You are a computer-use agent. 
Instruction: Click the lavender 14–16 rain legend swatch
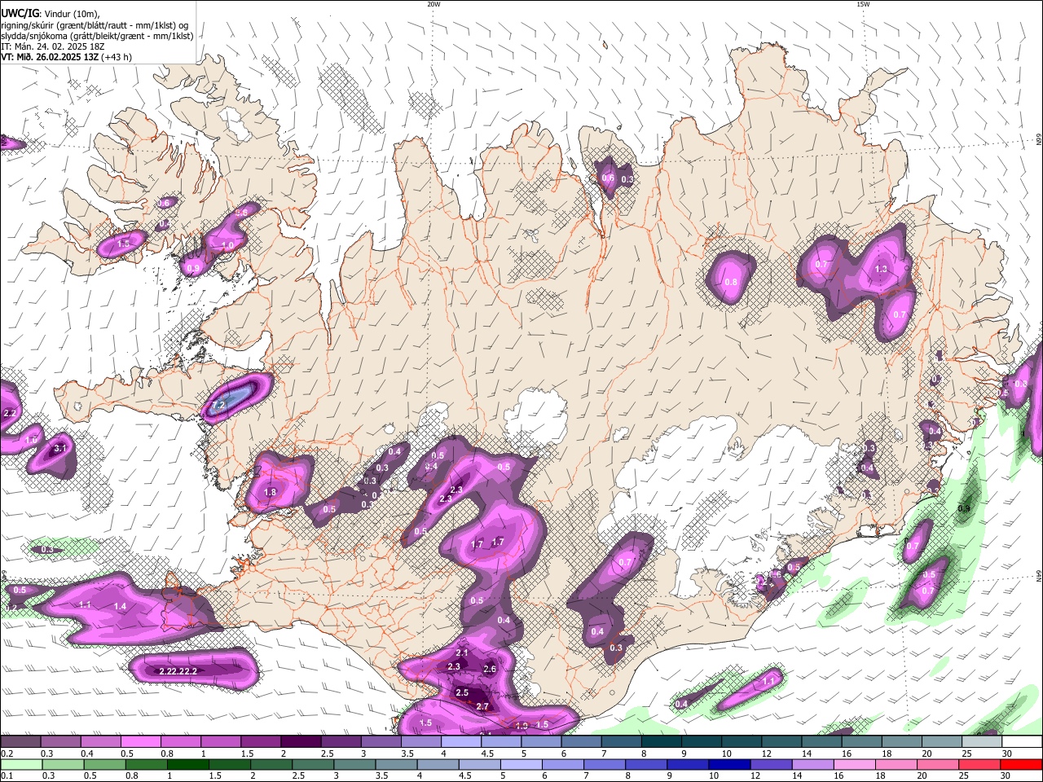[x=812, y=765]
